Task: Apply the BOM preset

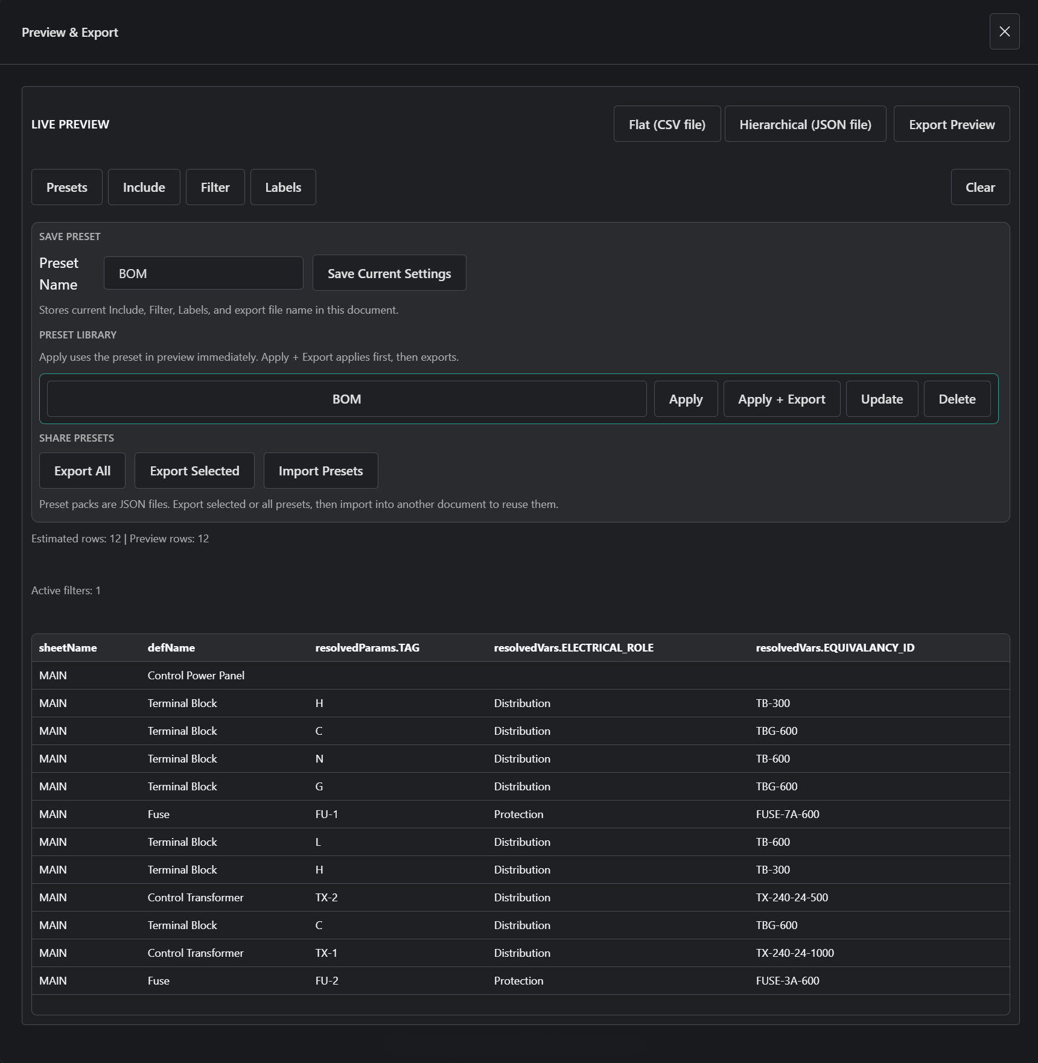Action: click(686, 399)
